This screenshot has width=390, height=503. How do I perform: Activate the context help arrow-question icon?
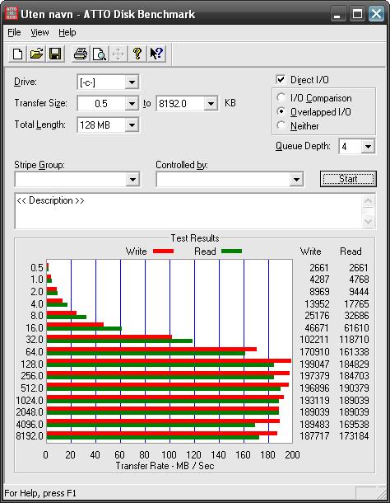pyautogui.click(x=156, y=54)
